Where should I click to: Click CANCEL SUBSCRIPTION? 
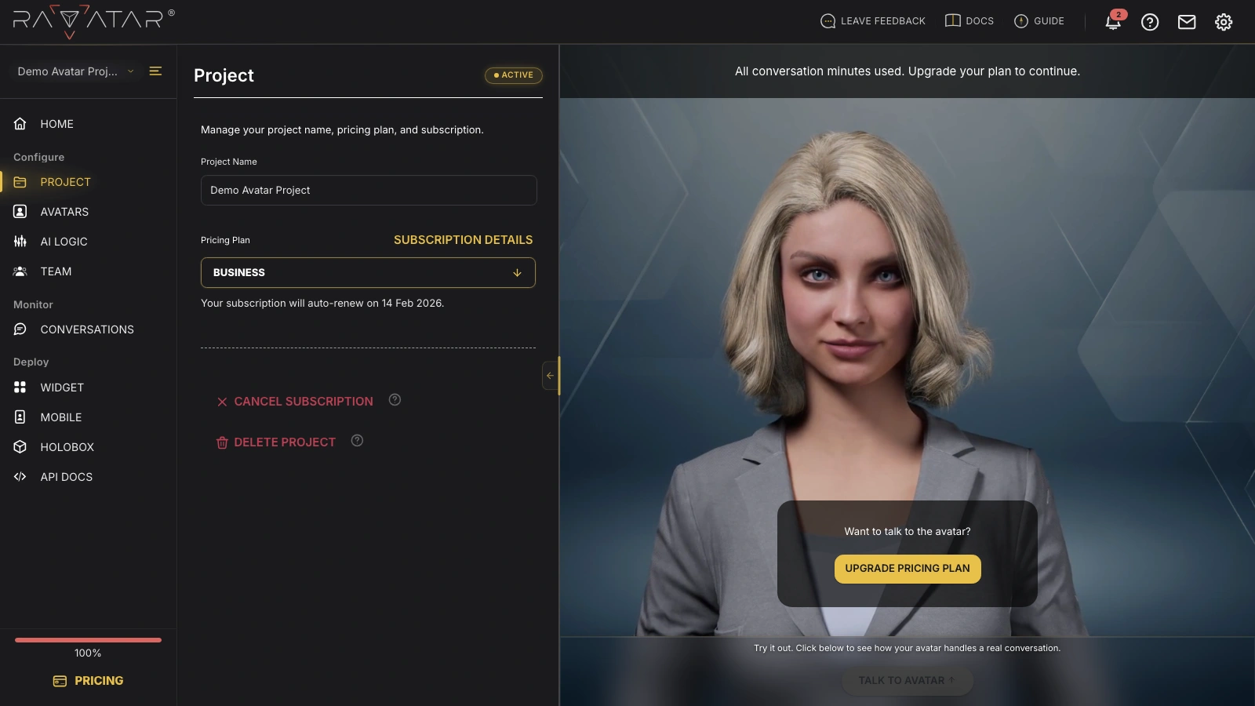[295, 402]
